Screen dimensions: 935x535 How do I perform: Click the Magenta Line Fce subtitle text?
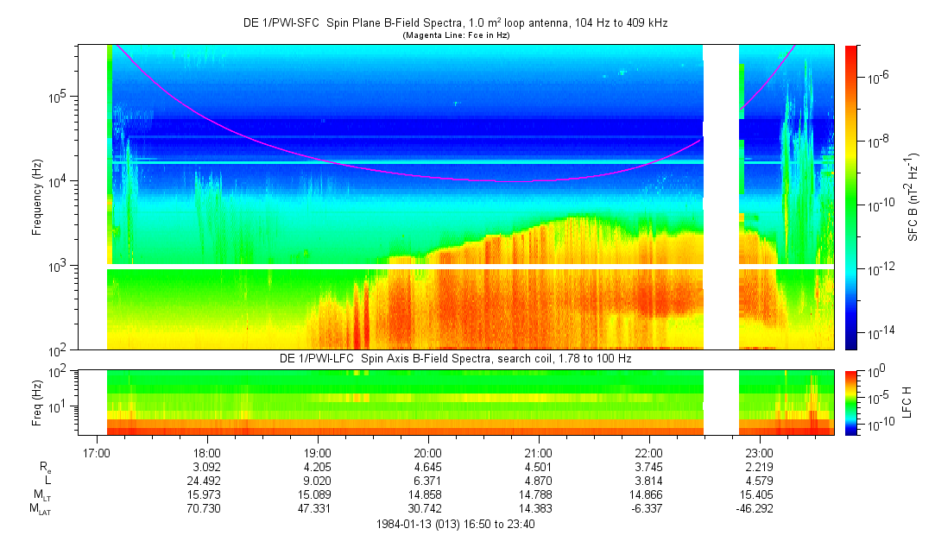click(x=455, y=35)
